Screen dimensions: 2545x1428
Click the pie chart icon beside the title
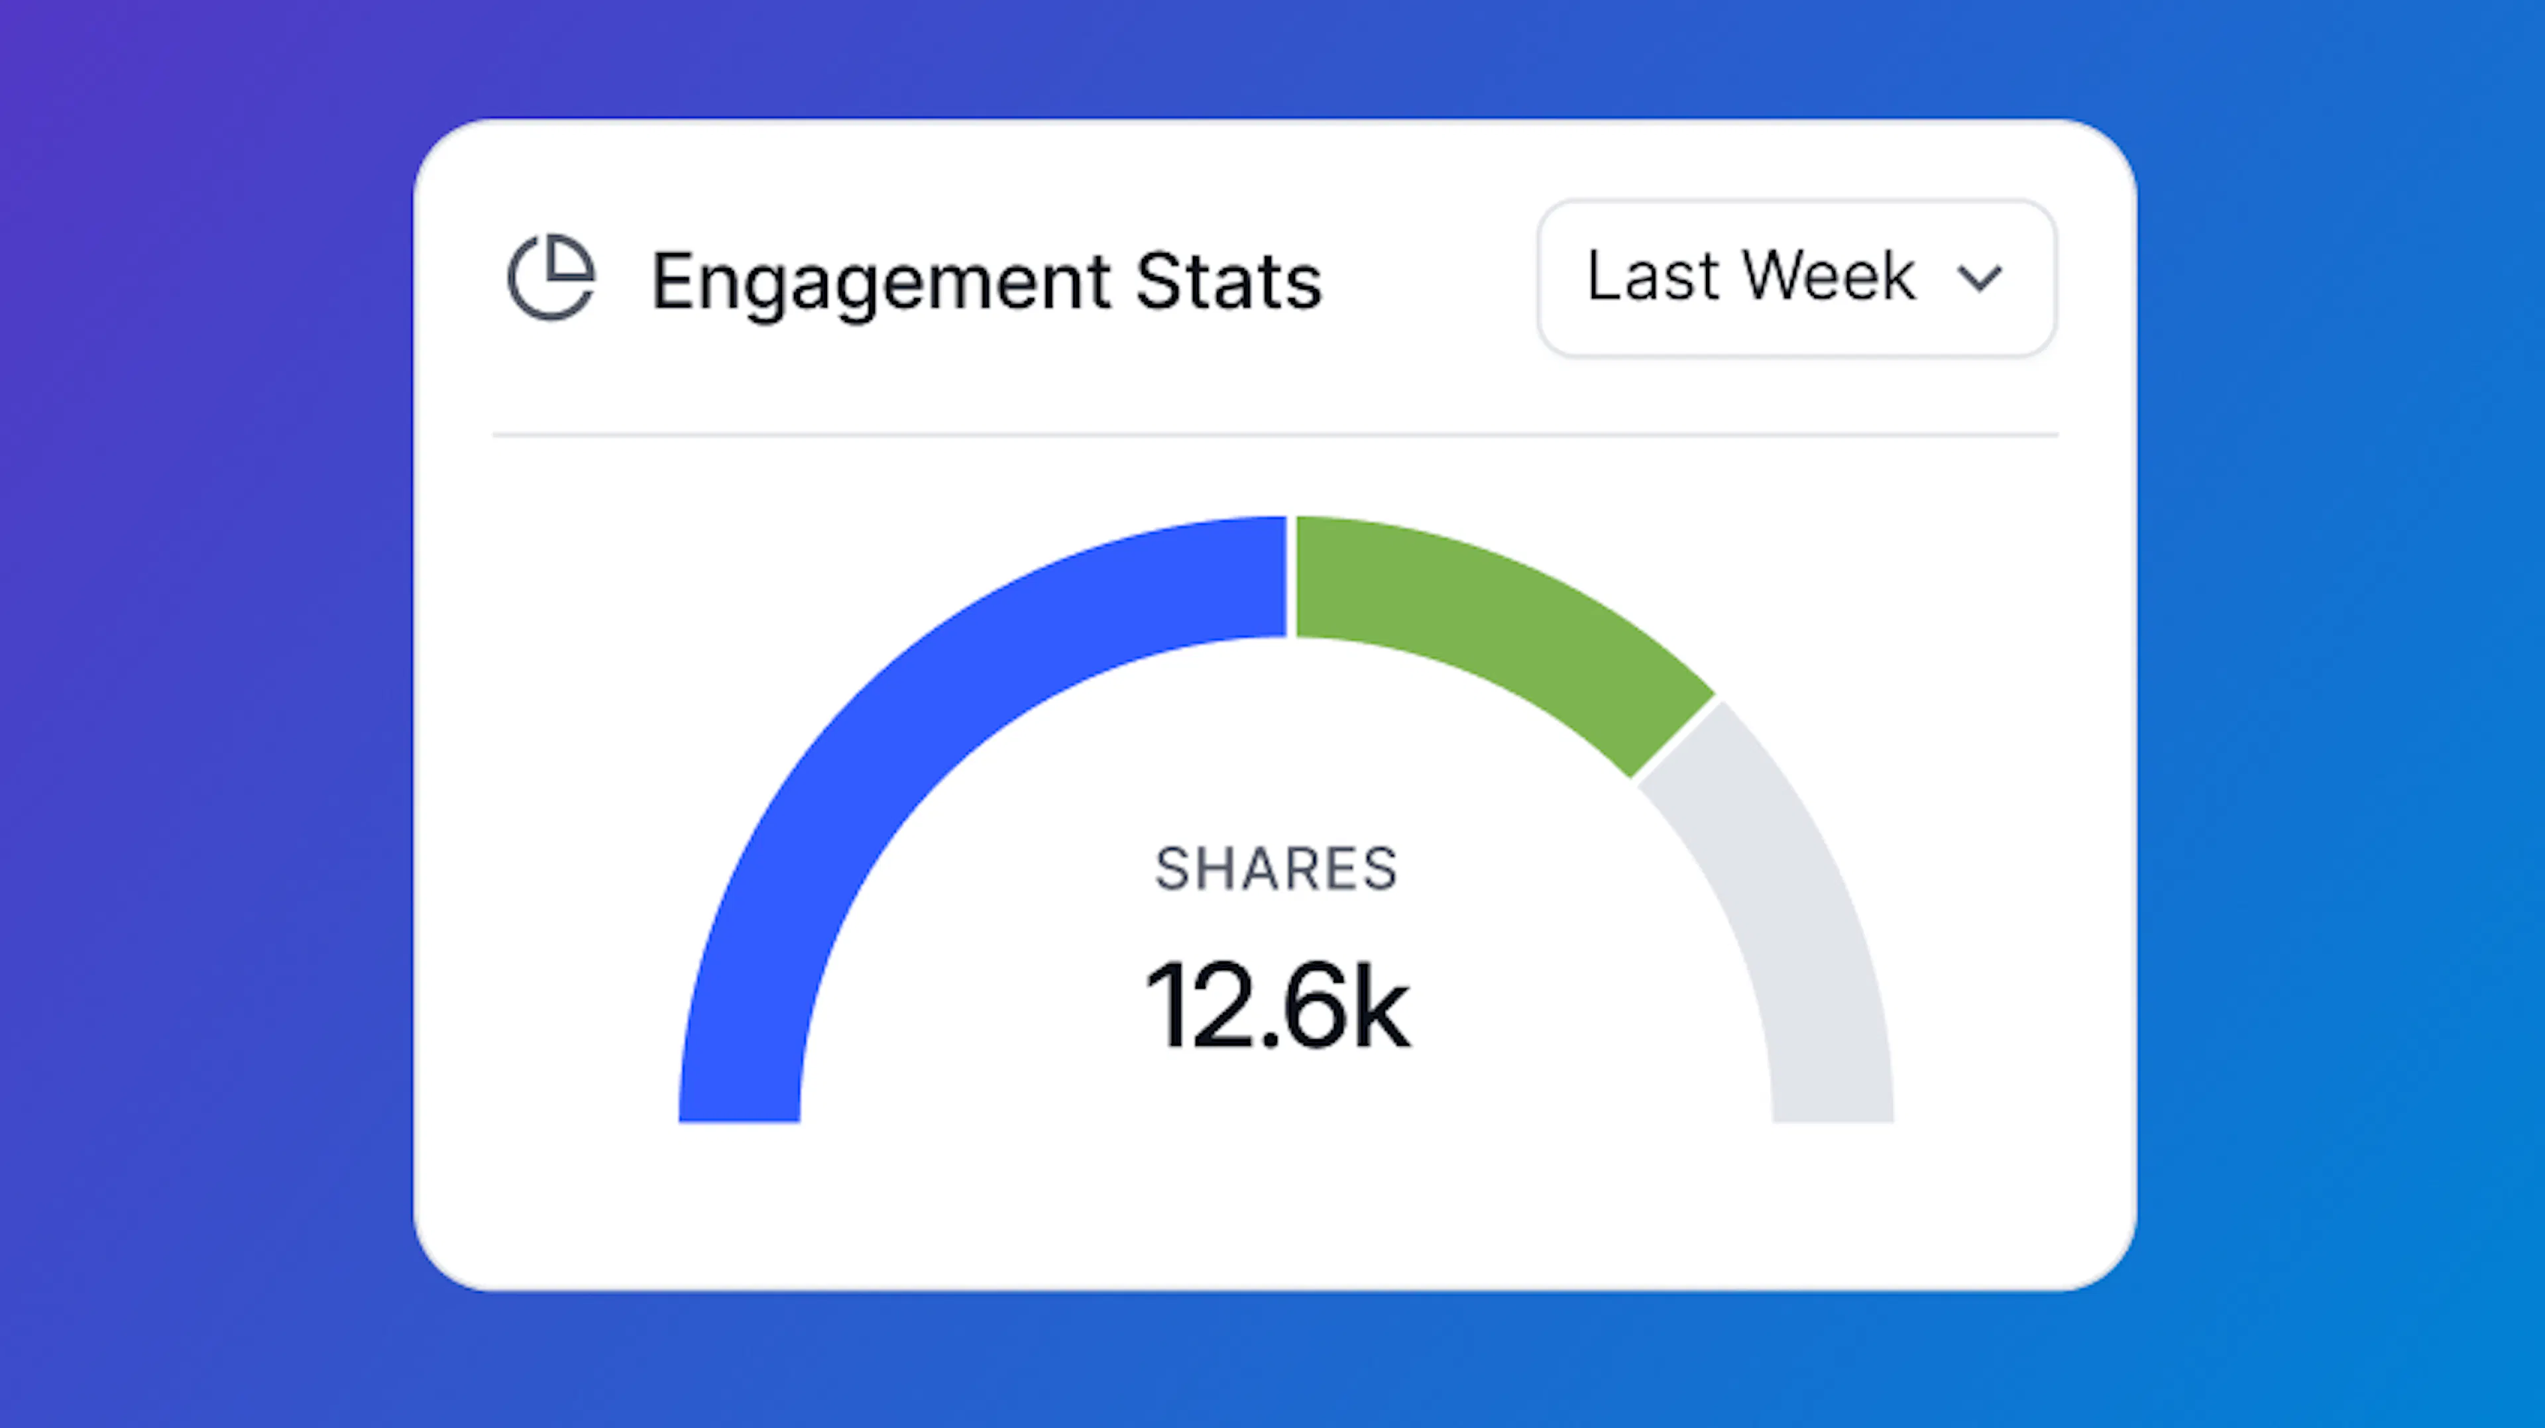coord(551,278)
